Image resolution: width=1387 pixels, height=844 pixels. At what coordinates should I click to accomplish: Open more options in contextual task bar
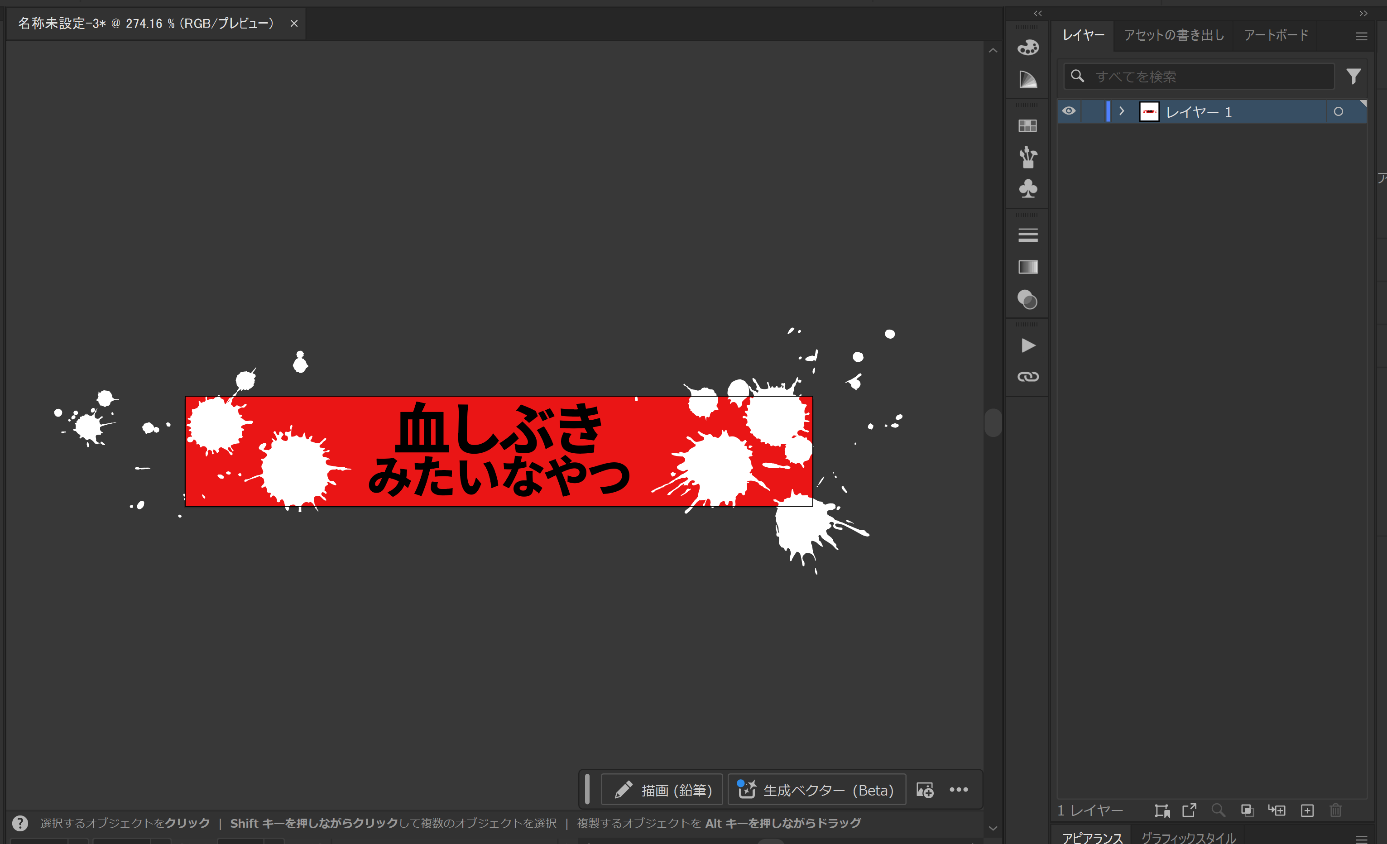959,789
